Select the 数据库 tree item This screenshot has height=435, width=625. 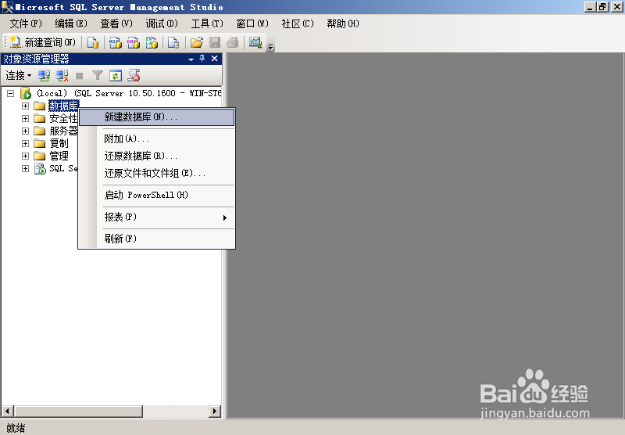click(x=64, y=106)
